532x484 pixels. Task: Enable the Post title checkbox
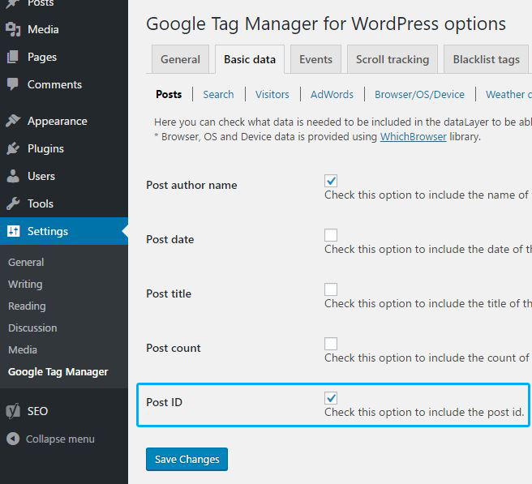331,289
